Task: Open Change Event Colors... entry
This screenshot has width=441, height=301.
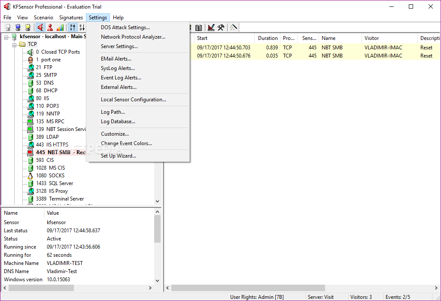Action: click(138, 143)
